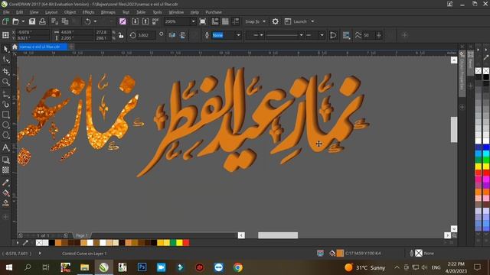Screen dimensions: 490x275
Task: Mirror the object horizontally
Action: click(x=171, y=35)
